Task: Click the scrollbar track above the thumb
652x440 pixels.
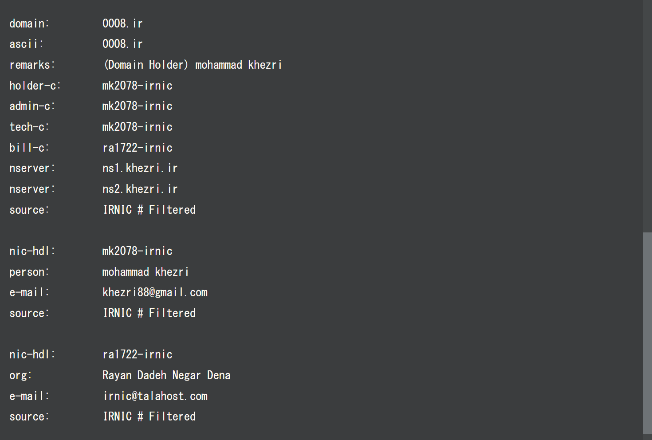Action: click(647, 115)
